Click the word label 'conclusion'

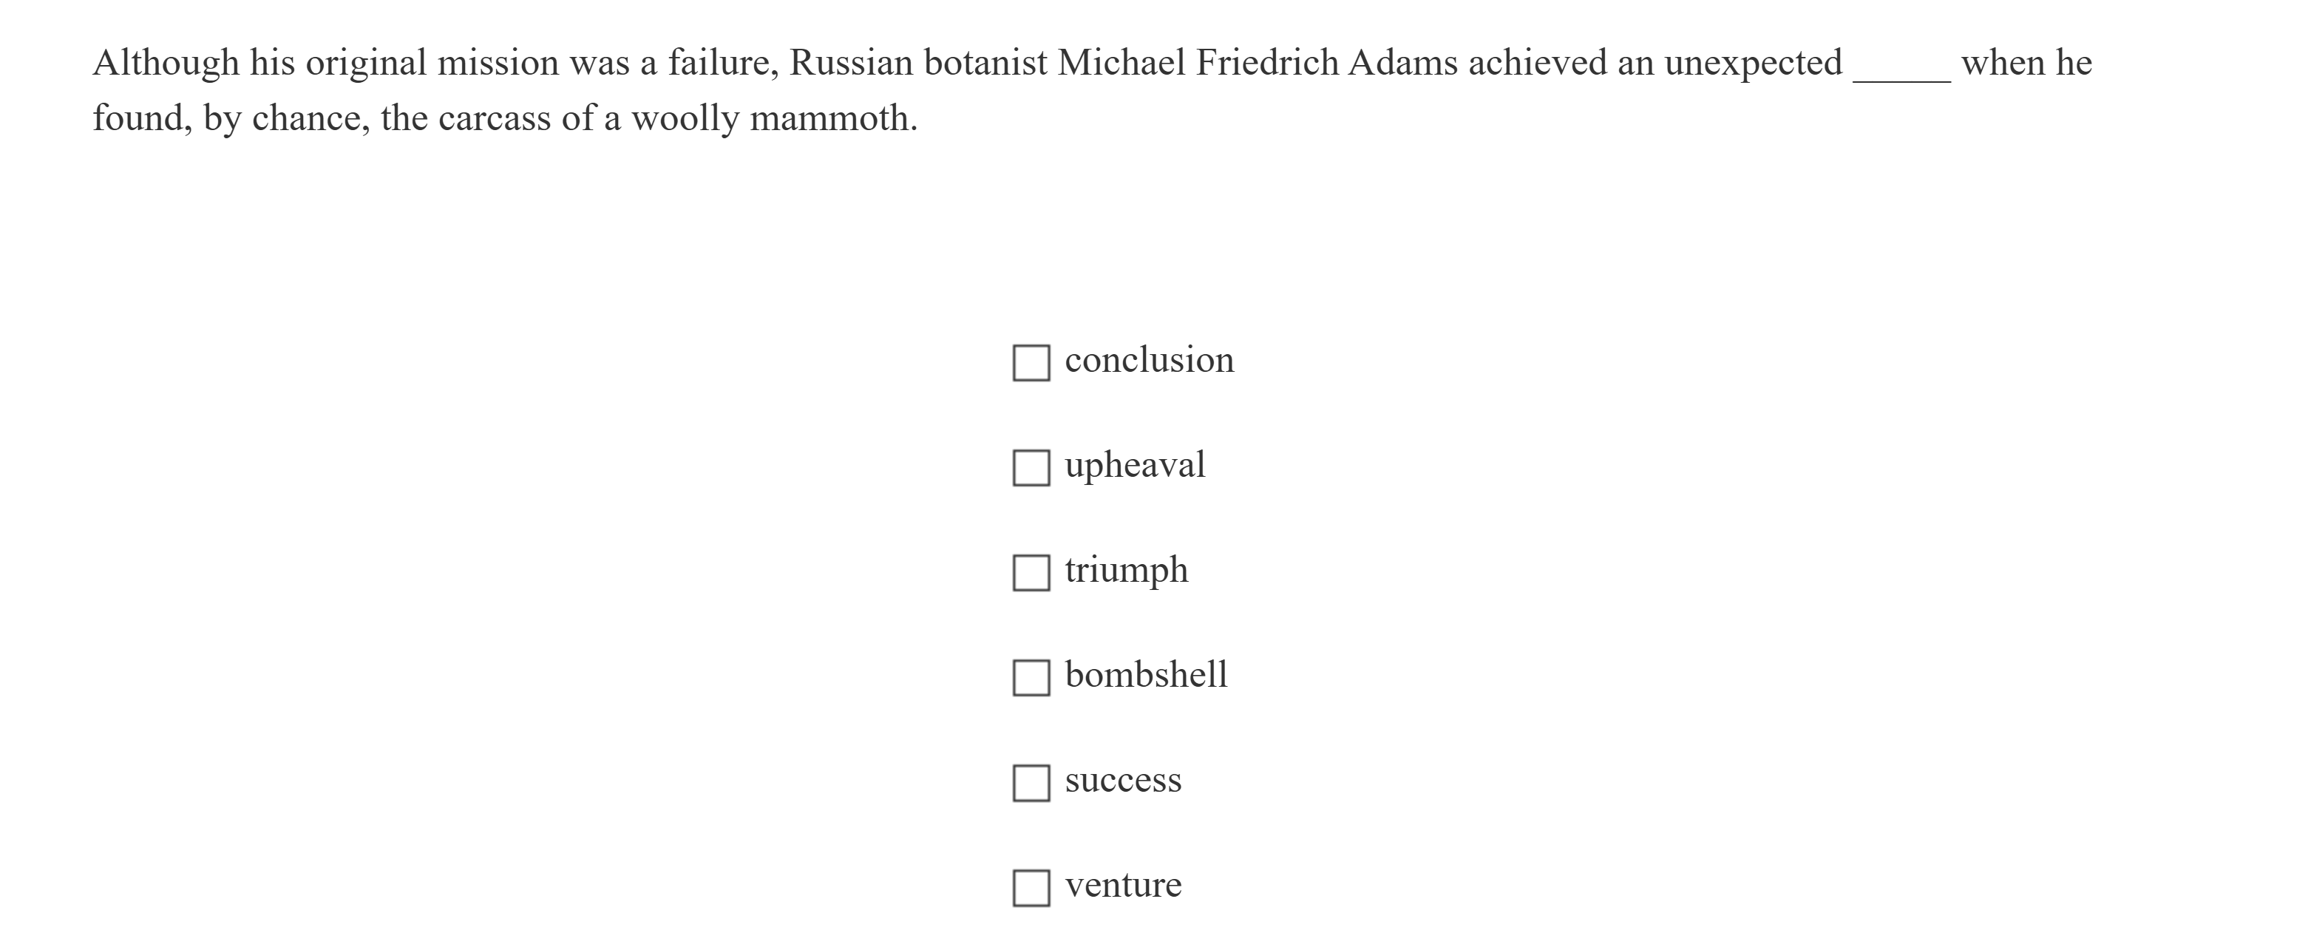(x=1148, y=361)
